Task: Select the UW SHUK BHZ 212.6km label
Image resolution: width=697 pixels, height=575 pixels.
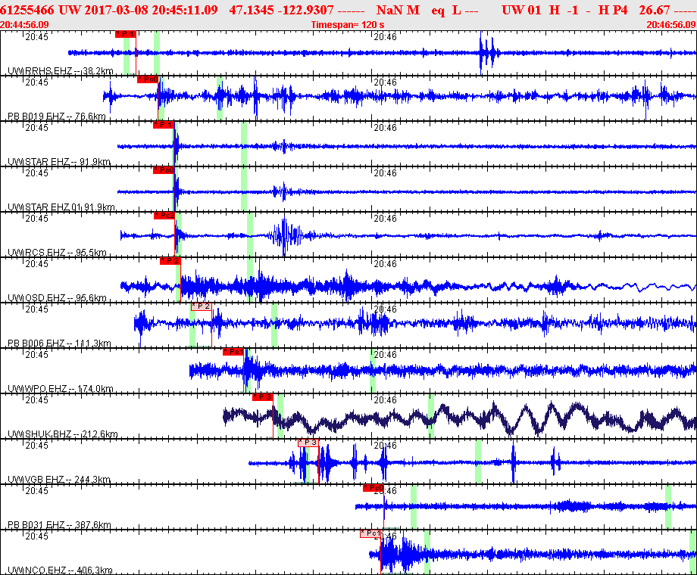Action: click(x=62, y=434)
